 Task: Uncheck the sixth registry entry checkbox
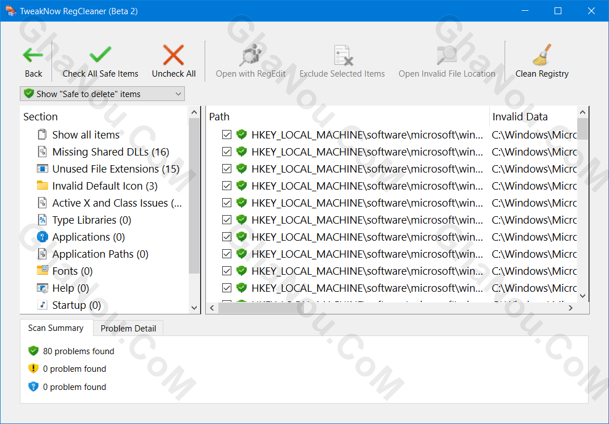[227, 220]
